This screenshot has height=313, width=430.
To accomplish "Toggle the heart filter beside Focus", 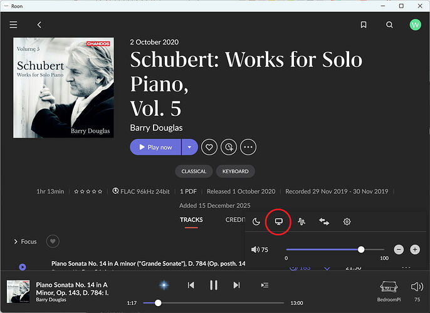I will pyautogui.click(x=53, y=241).
